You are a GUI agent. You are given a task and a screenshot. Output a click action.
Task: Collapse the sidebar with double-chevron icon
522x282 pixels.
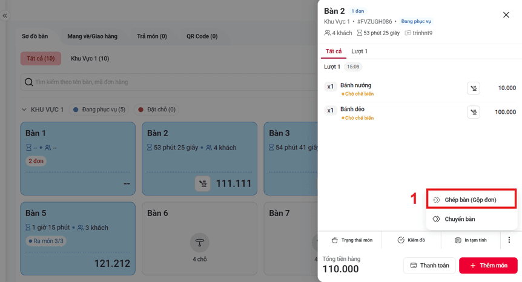click(x=5, y=16)
